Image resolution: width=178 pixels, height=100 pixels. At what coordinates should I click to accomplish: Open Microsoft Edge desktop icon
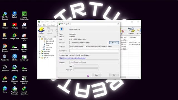[14, 80]
